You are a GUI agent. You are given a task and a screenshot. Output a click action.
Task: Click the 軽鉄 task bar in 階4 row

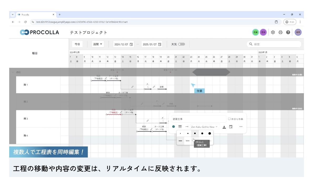coord(144,131)
